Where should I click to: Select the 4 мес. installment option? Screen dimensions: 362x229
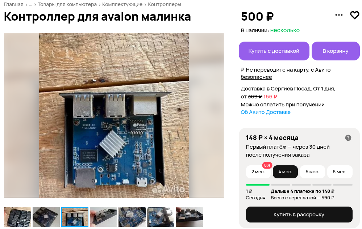click(285, 171)
